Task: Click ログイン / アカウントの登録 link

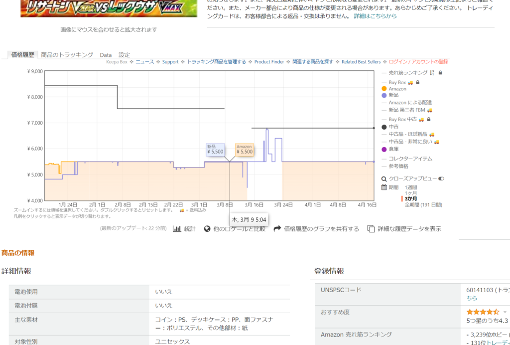Action: pyautogui.click(x=418, y=62)
